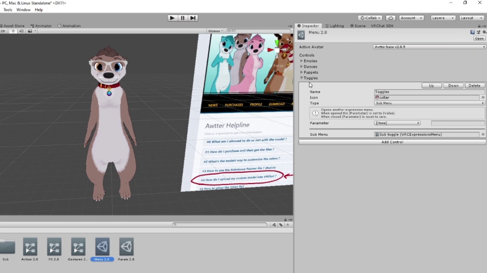The image size is (487, 273).
Task: Move the Toggles control Up
Action: [431, 86]
